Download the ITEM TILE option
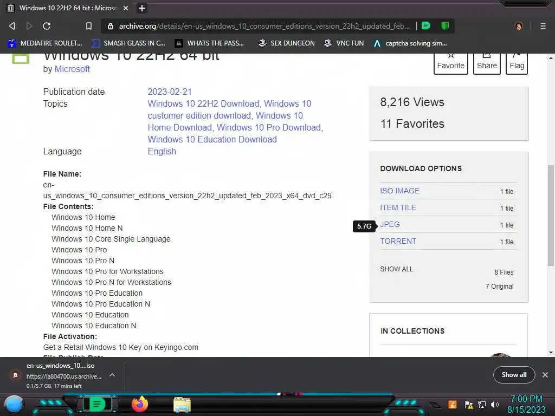This screenshot has height=416, width=555. 398,207
